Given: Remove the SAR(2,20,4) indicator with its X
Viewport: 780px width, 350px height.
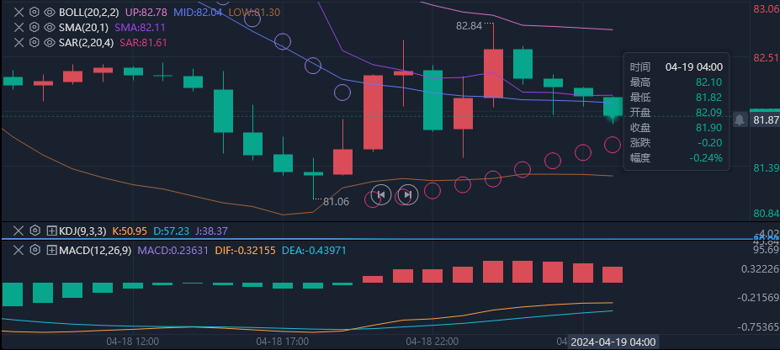Looking at the screenshot, I should [x=19, y=42].
